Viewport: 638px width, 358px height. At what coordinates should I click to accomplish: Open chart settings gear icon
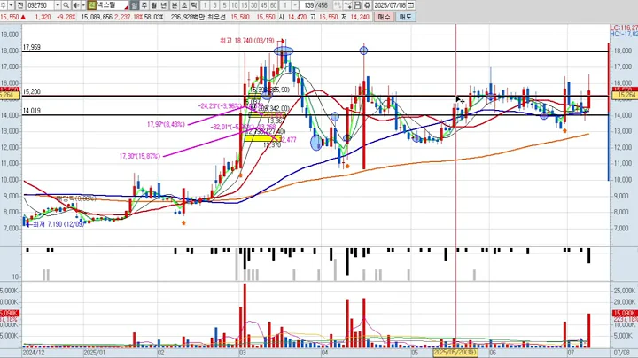click(x=367, y=5)
